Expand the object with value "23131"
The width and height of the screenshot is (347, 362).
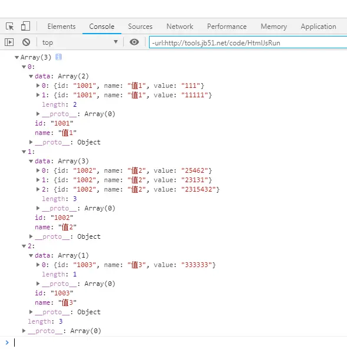(38, 180)
